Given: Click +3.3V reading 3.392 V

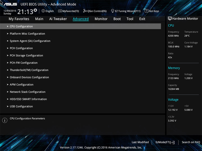Looking at the screenshot, I should coord(172,121).
